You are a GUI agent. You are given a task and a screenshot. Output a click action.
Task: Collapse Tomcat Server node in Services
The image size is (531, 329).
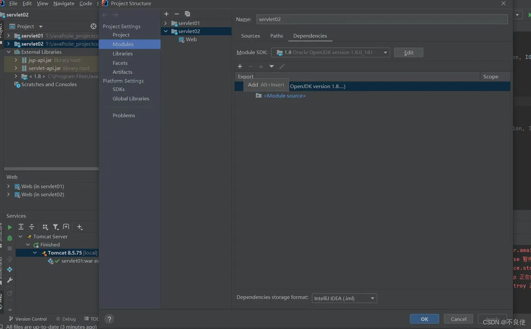20,236
